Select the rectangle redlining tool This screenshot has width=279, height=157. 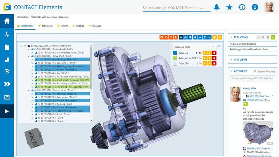[x=162, y=37]
